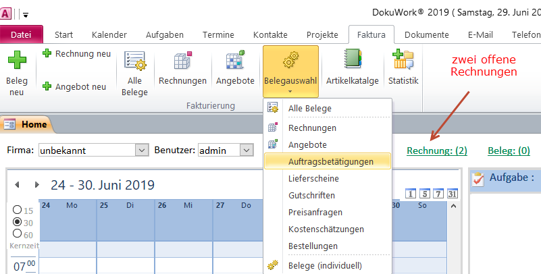Image resolution: width=541 pixels, height=274 pixels.
Task: Select the 60 minute interval radio button
Action: click(18, 233)
